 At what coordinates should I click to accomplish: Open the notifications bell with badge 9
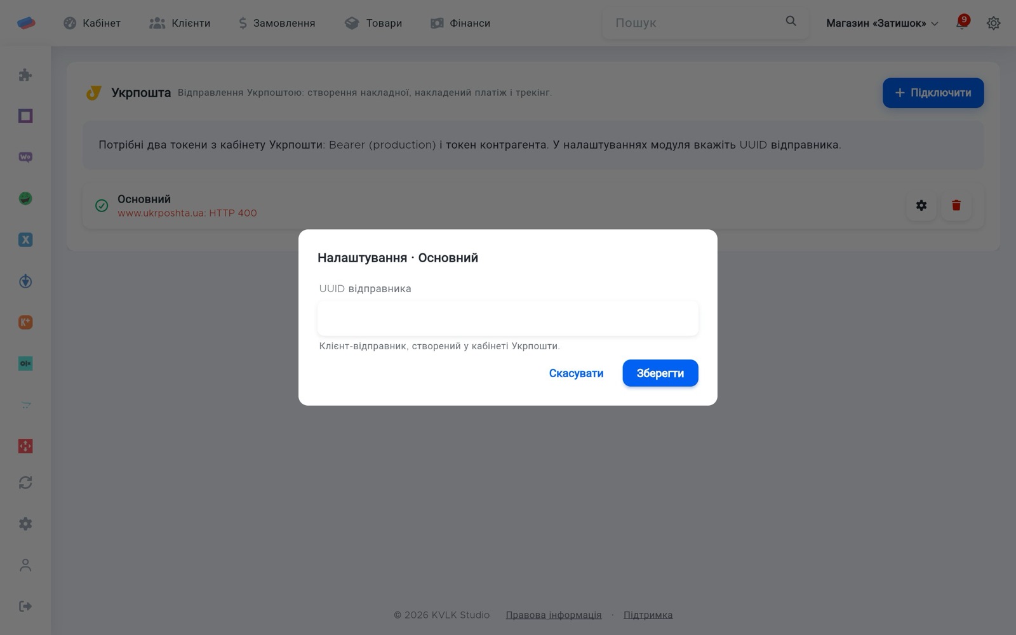click(x=963, y=23)
